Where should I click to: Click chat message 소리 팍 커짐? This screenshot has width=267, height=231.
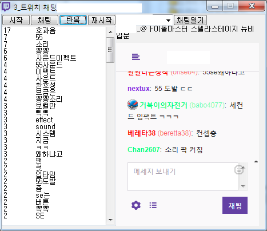(x=184, y=150)
